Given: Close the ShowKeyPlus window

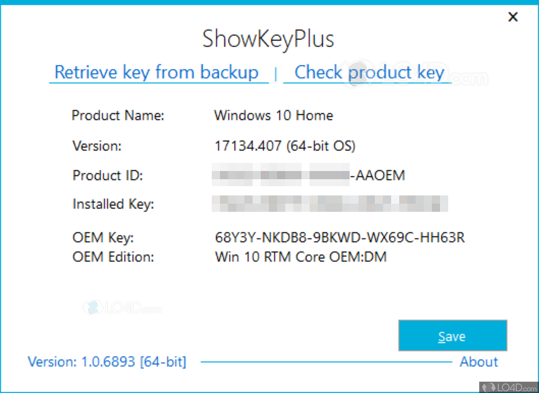Looking at the screenshot, I should point(513,17).
